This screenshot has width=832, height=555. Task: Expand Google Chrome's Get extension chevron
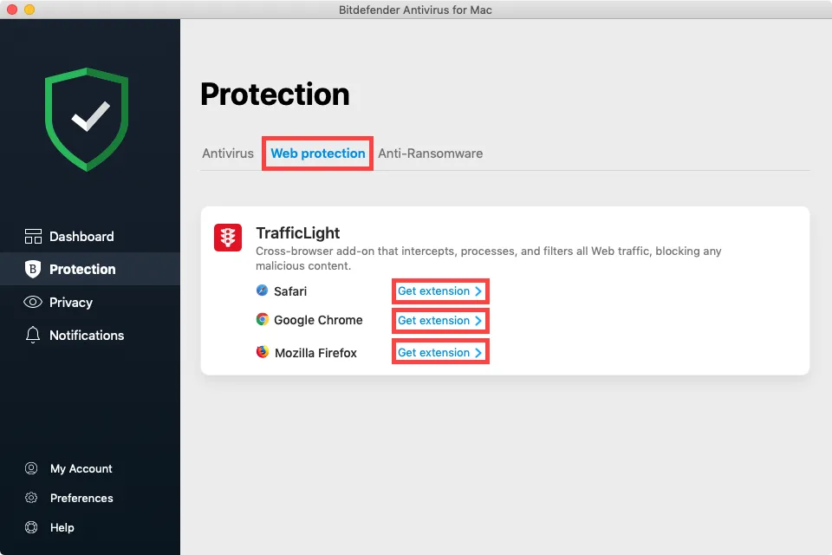click(478, 320)
